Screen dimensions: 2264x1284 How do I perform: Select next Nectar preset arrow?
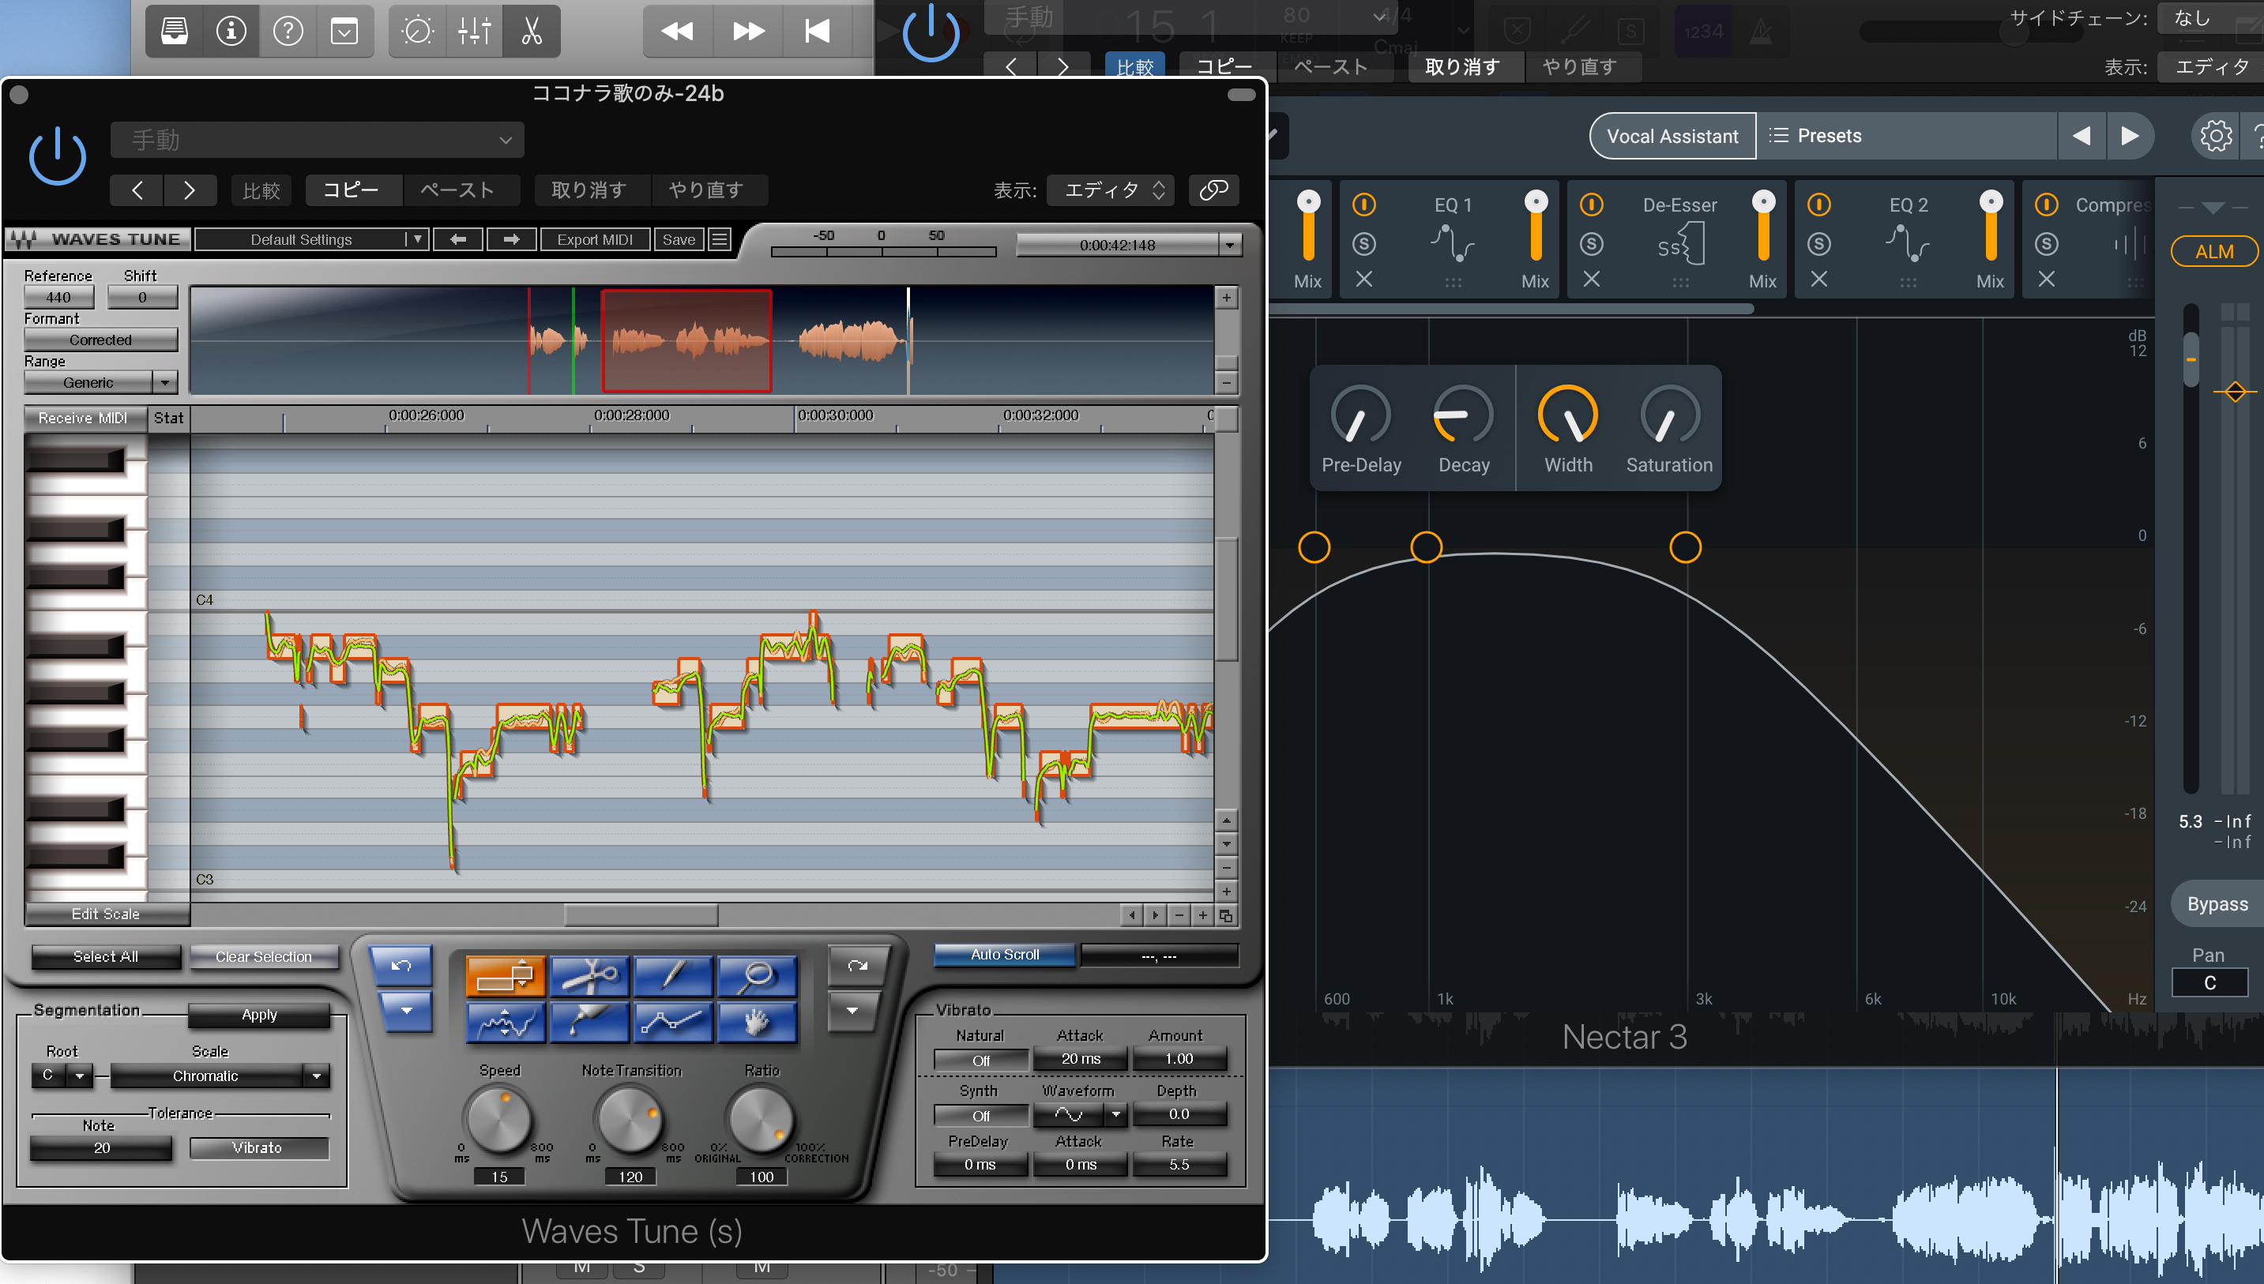[2130, 136]
